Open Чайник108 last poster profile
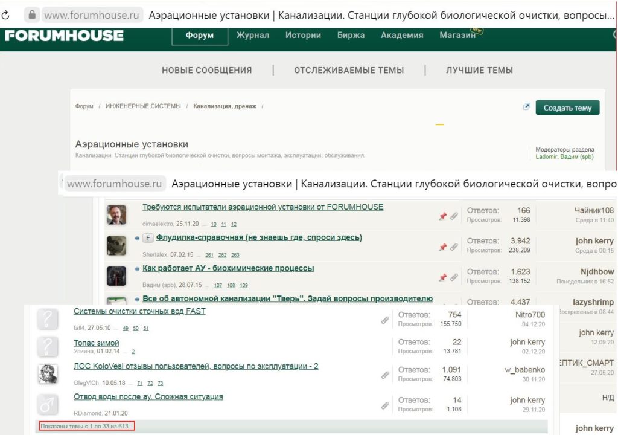 tap(594, 210)
